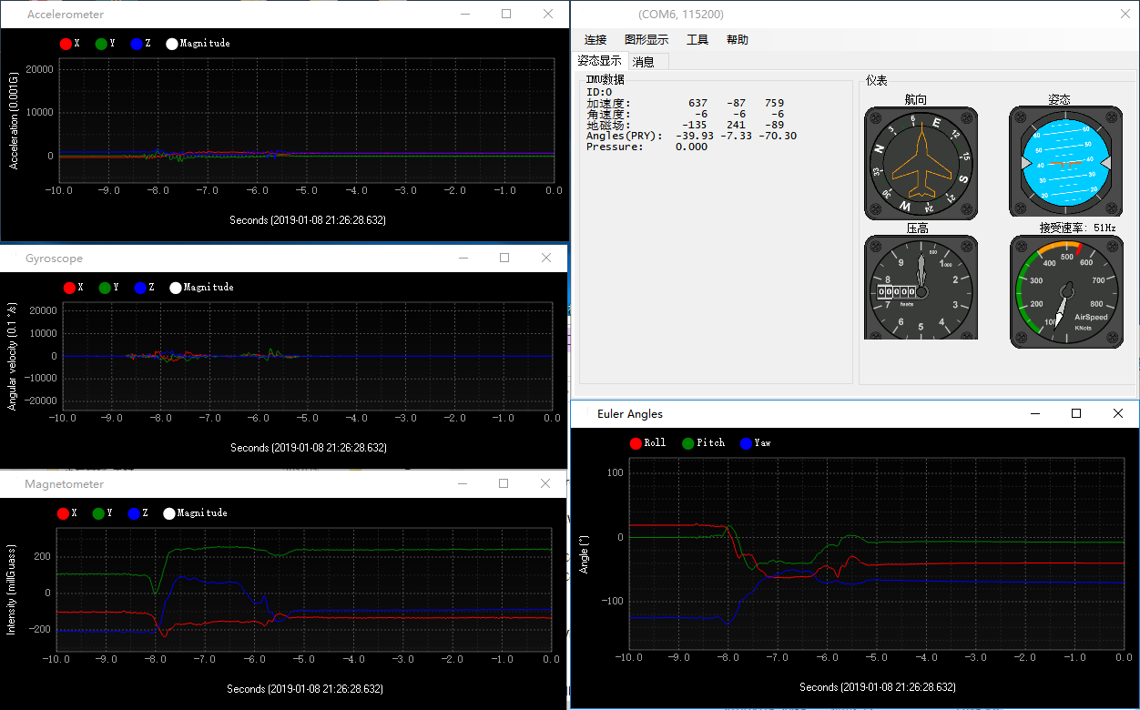
Task: Close the Gyroscope window
Action: [x=545, y=259]
